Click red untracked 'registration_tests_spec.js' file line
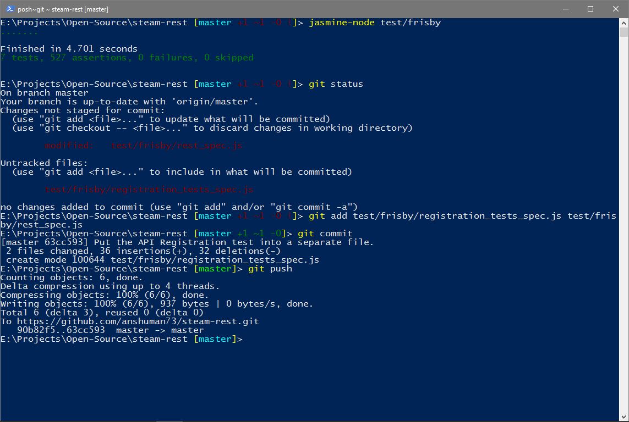This screenshot has width=629, height=422. point(149,190)
